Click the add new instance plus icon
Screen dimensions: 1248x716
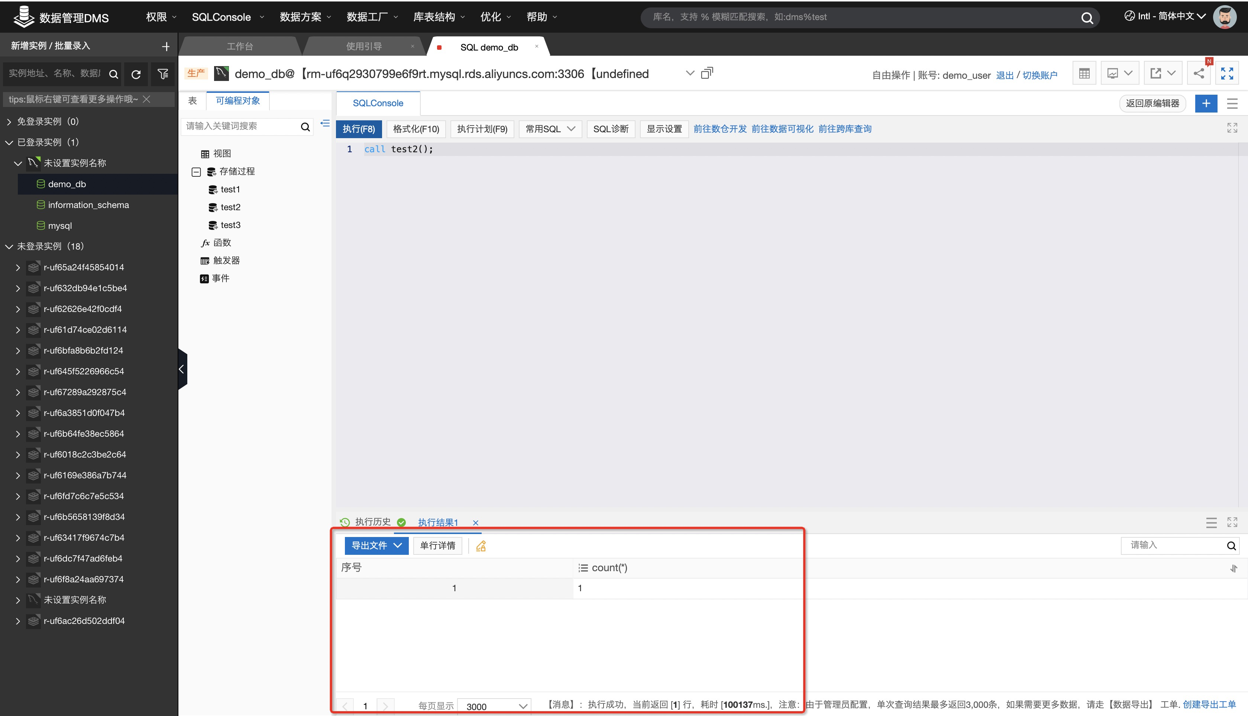[x=166, y=47]
